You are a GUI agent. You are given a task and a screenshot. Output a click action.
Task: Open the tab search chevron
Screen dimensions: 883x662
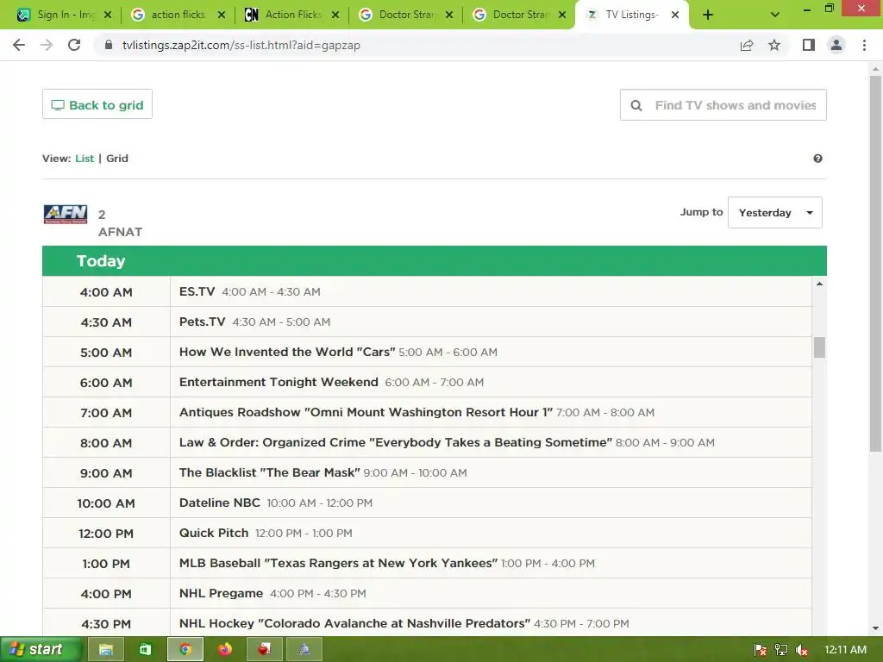pyautogui.click(x=775, y=15)
